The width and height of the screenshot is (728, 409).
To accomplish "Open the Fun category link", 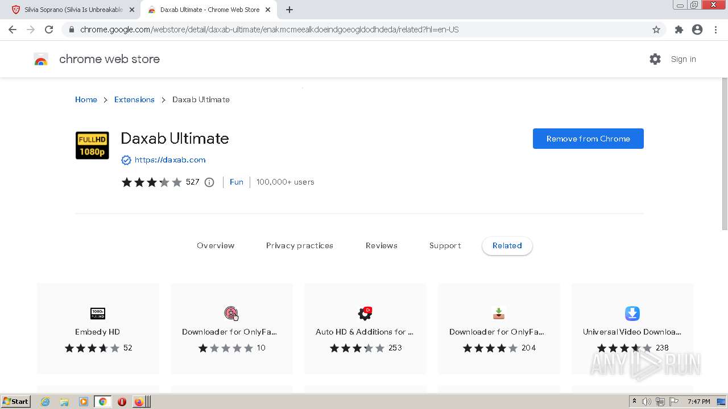I will click(x=237, y=182).
